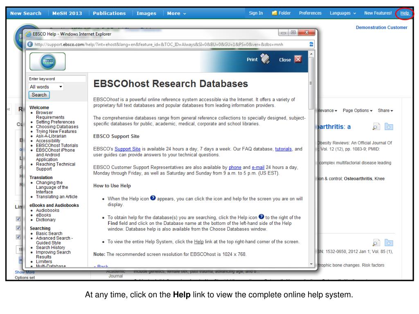Open Translating an Article topic

[56, 197]
